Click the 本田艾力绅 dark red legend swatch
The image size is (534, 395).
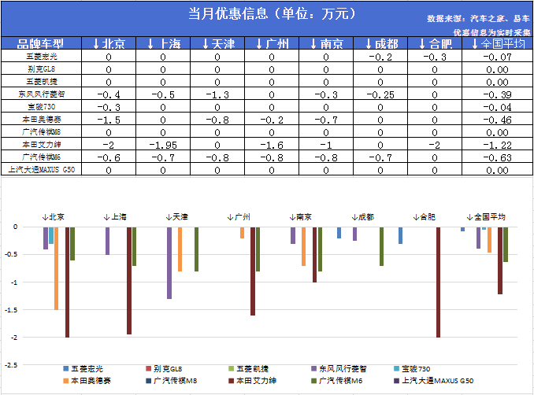(x=232, y=381)
